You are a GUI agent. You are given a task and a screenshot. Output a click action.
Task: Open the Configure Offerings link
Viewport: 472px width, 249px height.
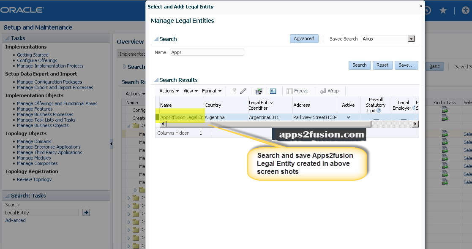tap(37, 60)
